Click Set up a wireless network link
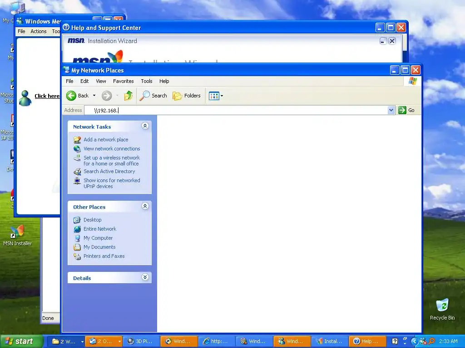Image resolution: width=465 pixels, height=348 pixels. tap(112, 161)
